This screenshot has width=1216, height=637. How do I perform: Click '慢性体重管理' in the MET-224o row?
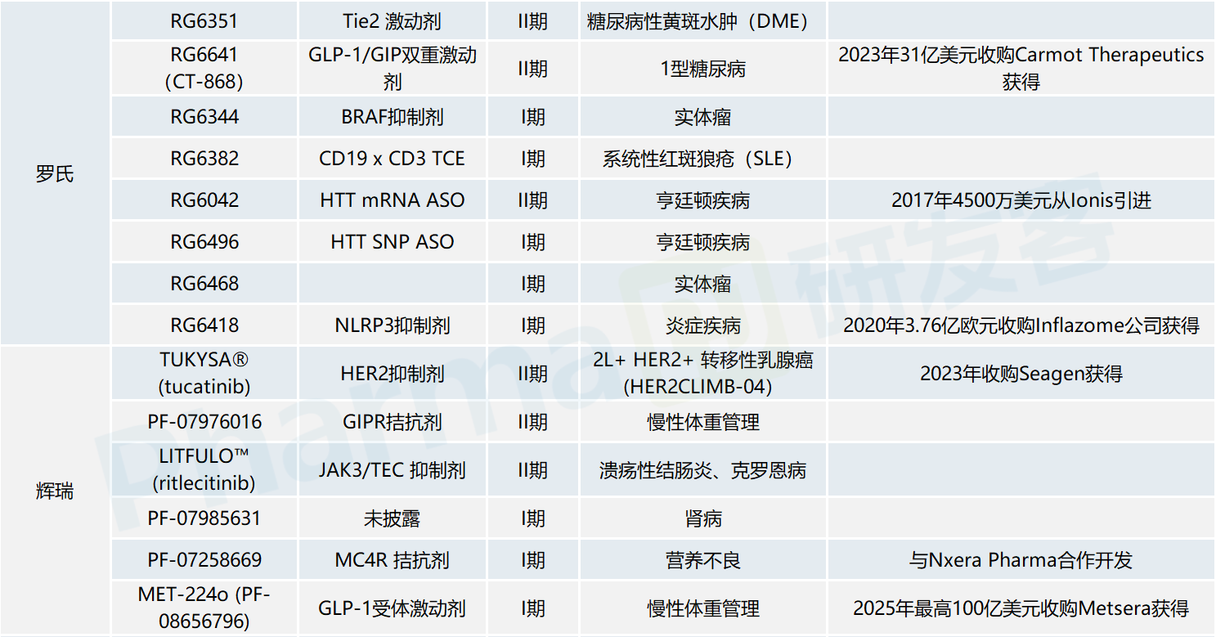point(702,608)
